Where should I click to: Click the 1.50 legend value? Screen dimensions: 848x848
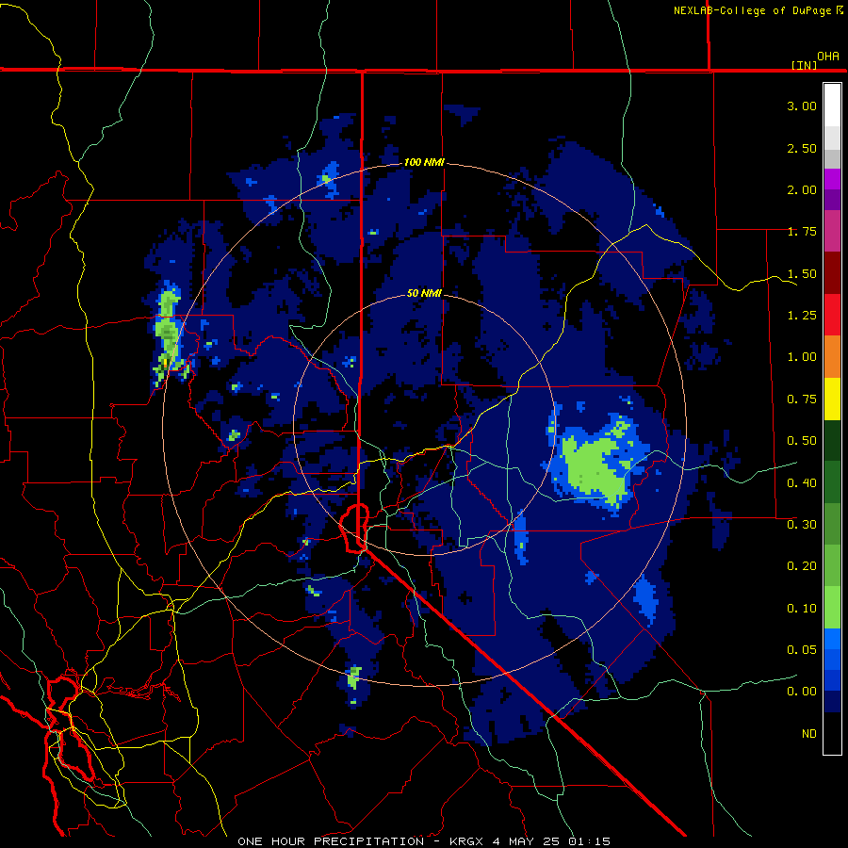[802, 273]
